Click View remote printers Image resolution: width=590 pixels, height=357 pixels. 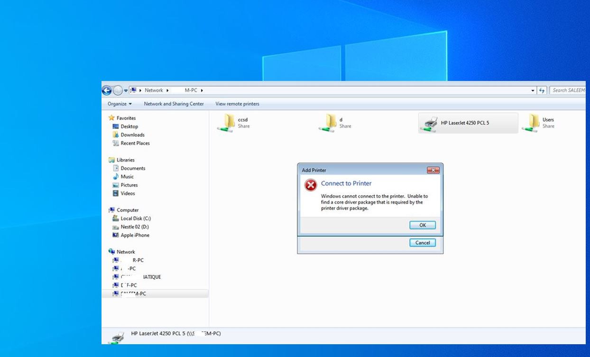point(237,104)
